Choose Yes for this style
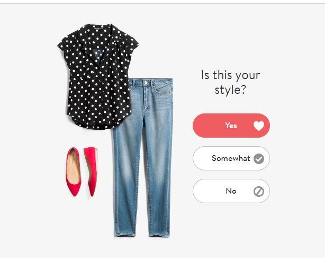Viewport: 325px width, 258px height. 231,126
